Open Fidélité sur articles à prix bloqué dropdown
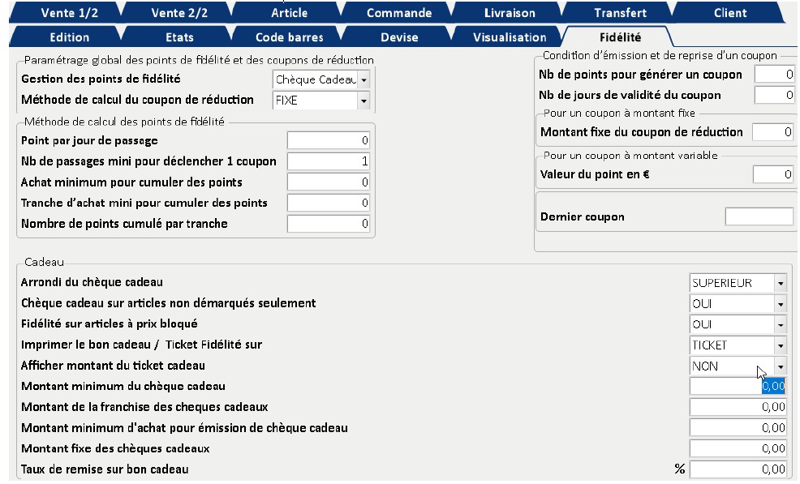The width and height of the screenshot is (800, 484). 780,324
